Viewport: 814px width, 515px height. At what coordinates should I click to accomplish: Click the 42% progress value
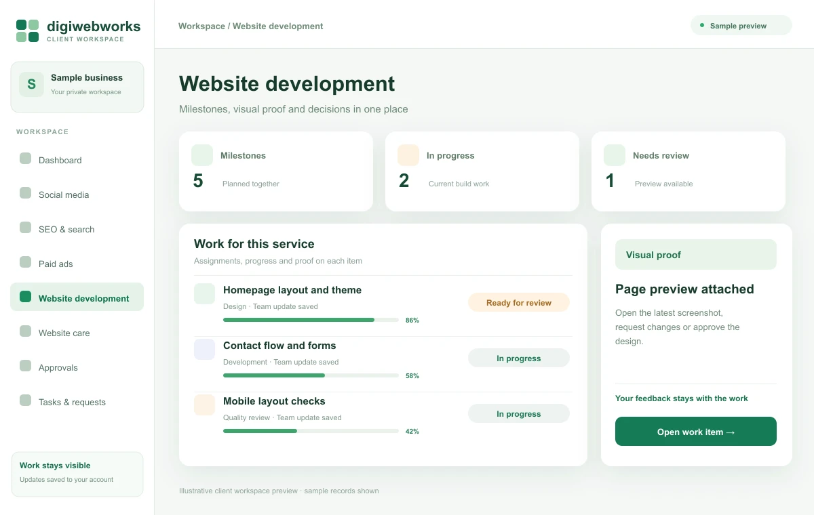(x=412, y=432)
